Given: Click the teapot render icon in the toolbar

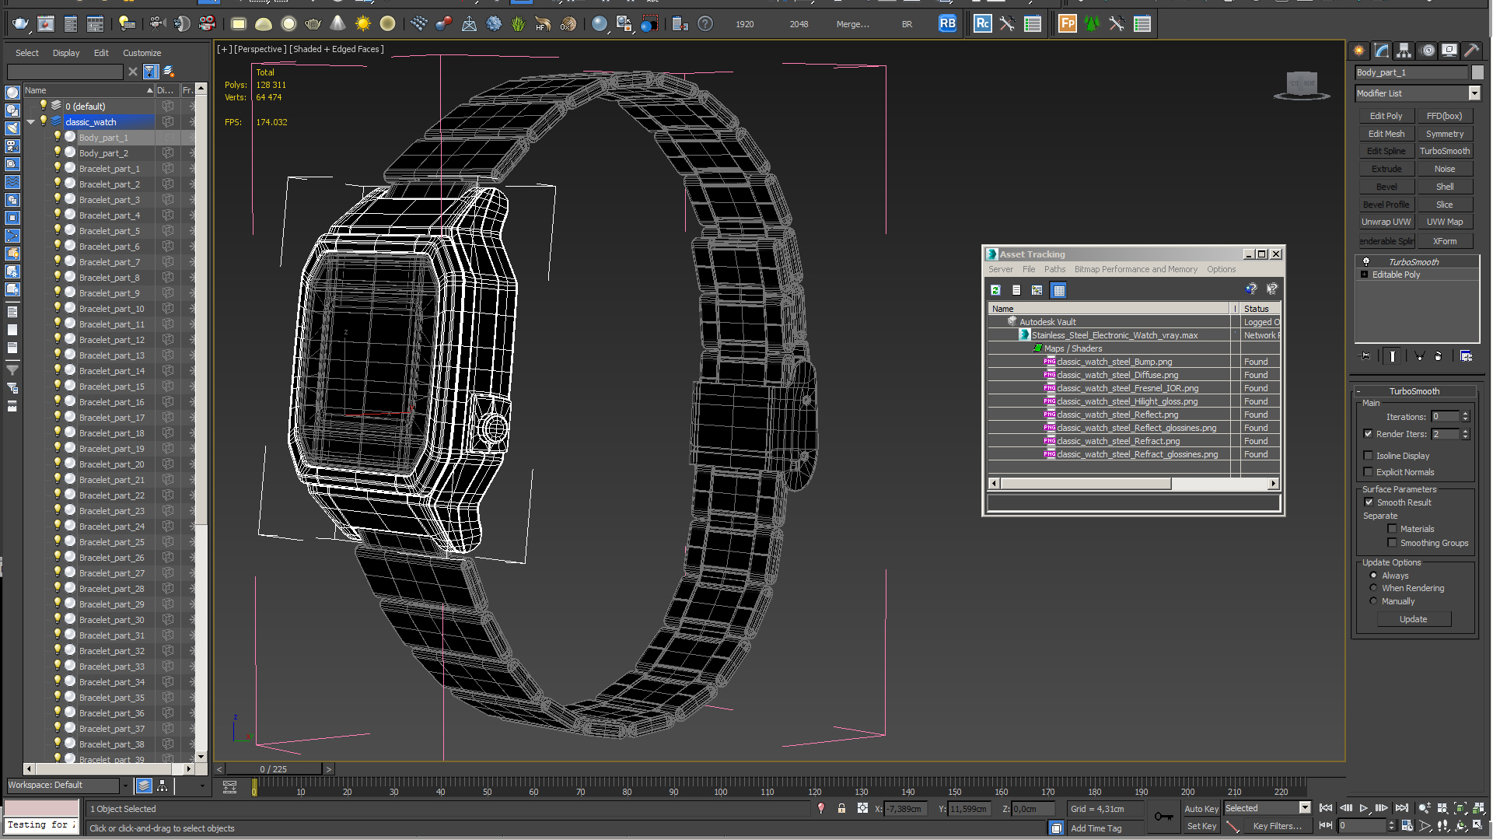Looking at the screenshot, I should [21, 24].
